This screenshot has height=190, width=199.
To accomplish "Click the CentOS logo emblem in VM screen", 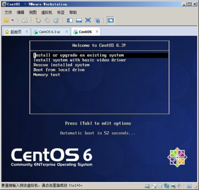I will (x=177, y=157).
